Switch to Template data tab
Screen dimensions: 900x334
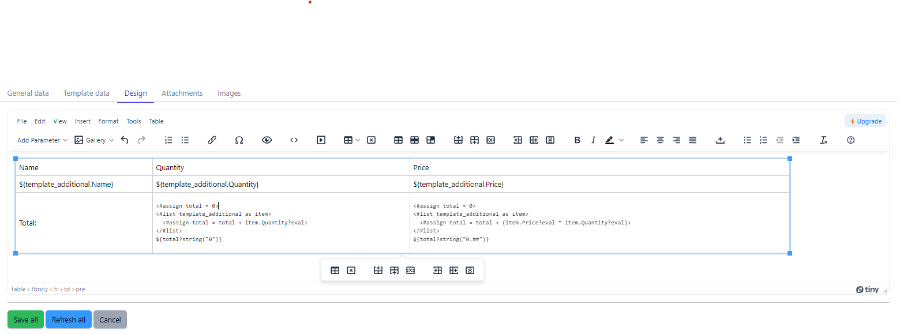87,93
